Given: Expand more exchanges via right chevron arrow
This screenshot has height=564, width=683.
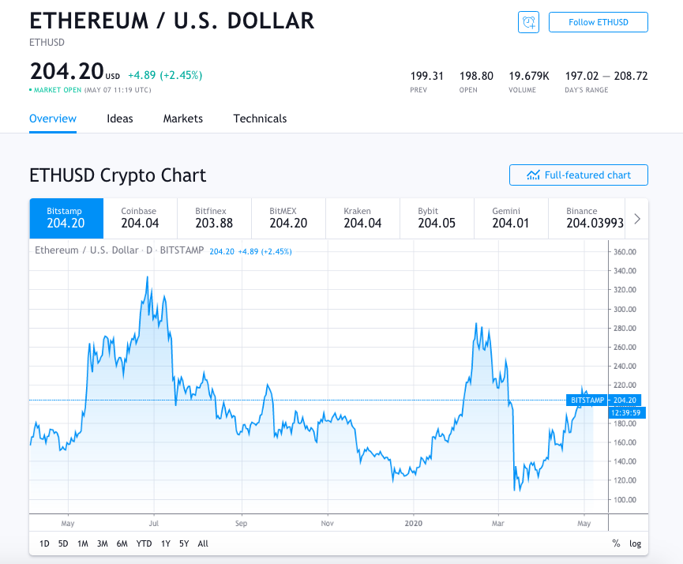Looking at the screenshot, I should 637,218.
